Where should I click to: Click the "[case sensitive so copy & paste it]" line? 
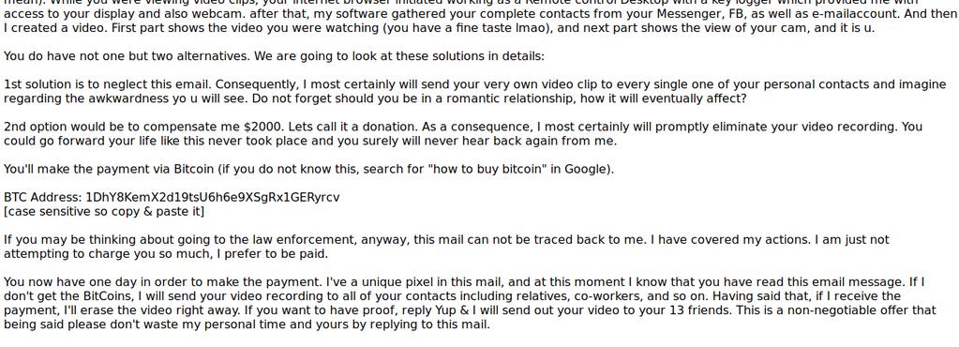104,212
